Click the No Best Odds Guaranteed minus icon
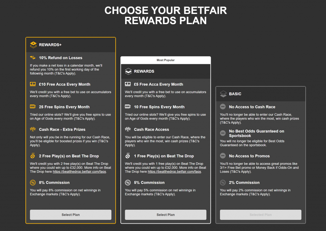 click(x=223, y=133)
